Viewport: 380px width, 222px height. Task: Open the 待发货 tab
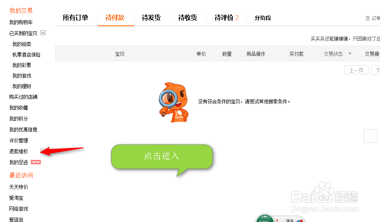[x=151, y=18]
